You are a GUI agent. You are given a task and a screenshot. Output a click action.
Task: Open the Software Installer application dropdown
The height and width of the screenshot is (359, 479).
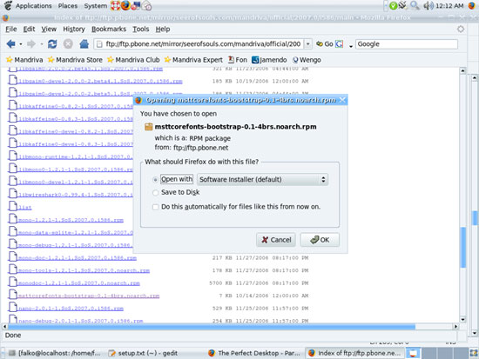coord(263,179)
